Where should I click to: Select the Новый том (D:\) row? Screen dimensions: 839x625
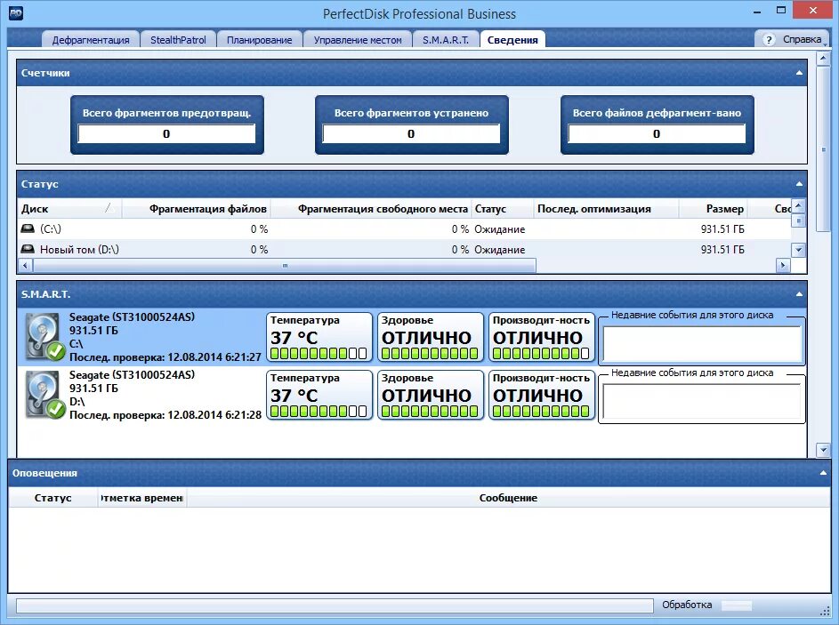pyautogui.click(x=405, y=249)
